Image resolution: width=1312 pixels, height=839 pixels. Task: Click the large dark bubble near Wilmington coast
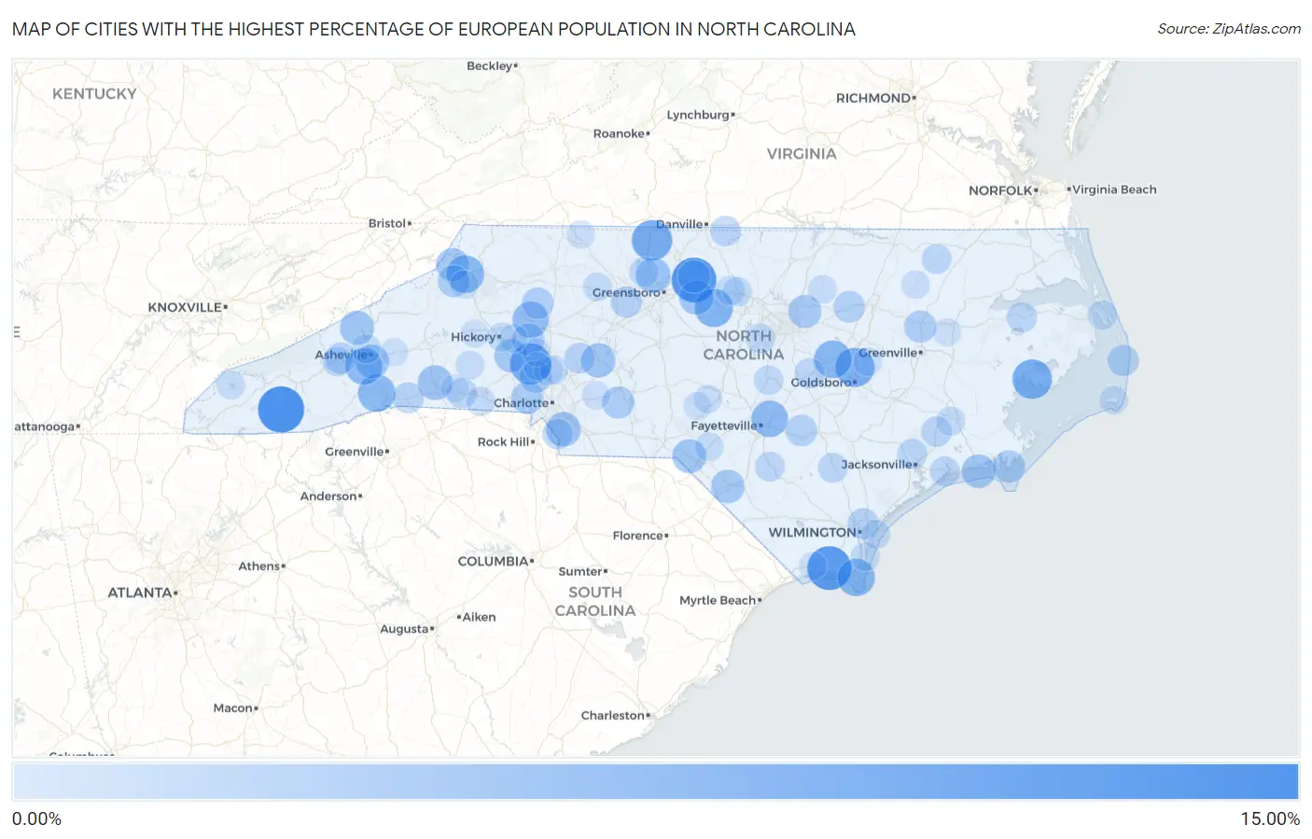pyautogui.click(x=829, y=567)
